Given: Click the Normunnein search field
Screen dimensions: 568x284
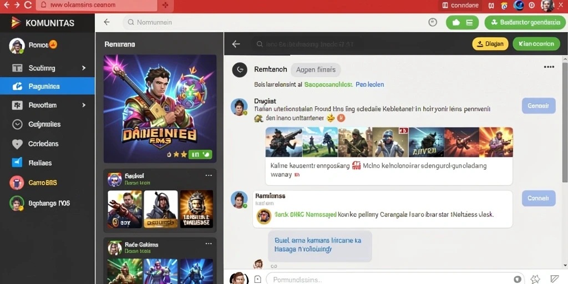Looking at the screenshot, I should (272, 22).
